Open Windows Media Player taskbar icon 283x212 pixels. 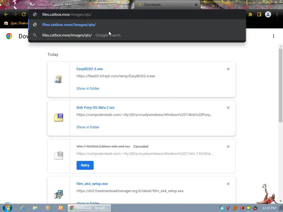(x=48, y=208)
